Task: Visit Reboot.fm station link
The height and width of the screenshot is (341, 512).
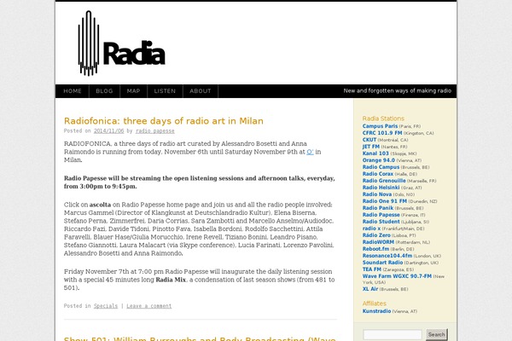Action: [375, 249]
